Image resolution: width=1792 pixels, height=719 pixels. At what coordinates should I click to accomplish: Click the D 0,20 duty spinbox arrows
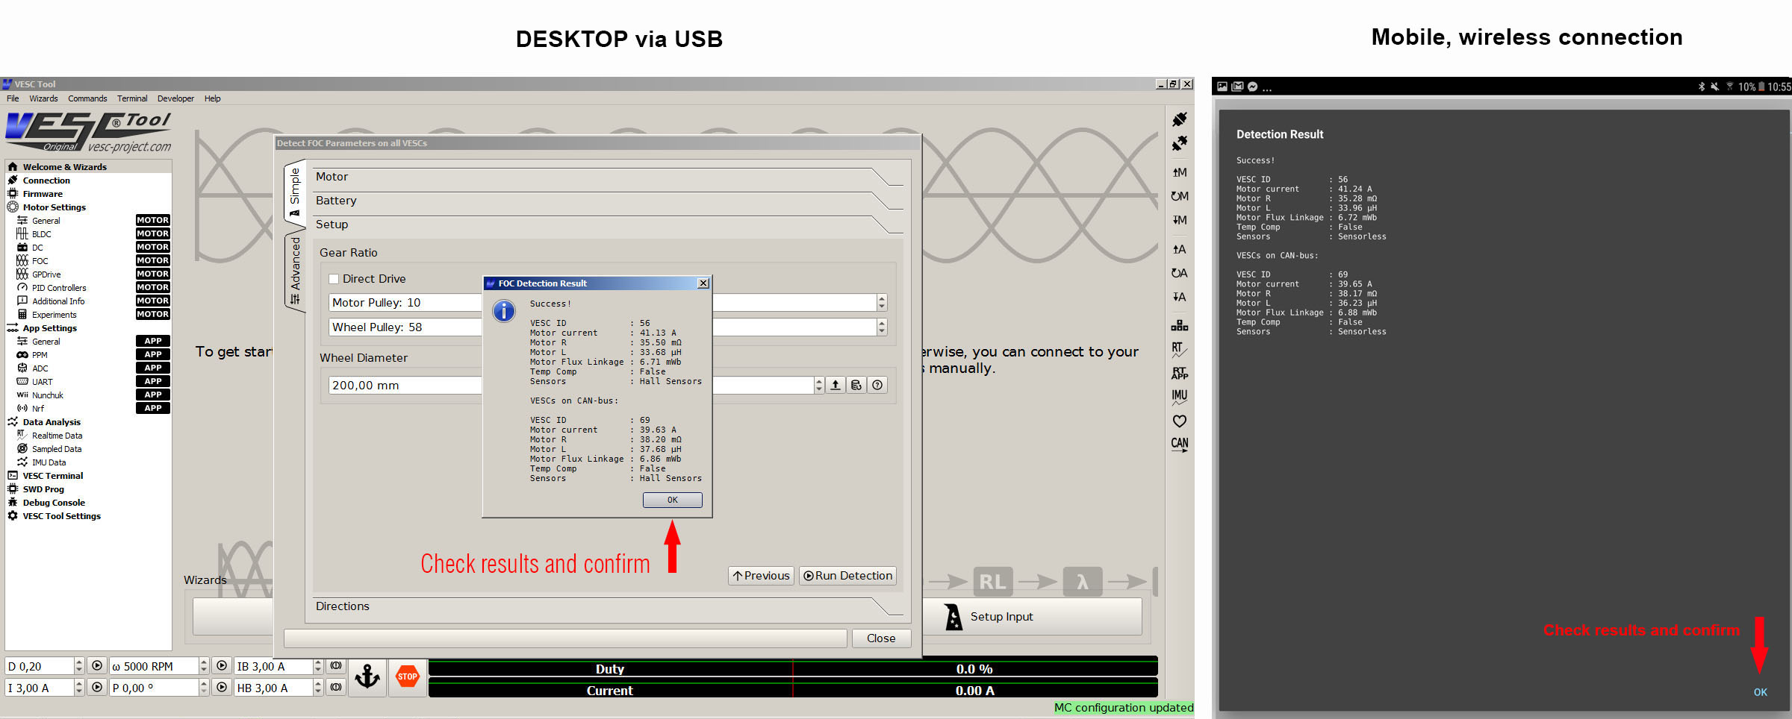(79, 666)
